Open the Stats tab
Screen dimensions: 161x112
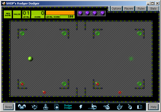[153, 9]
